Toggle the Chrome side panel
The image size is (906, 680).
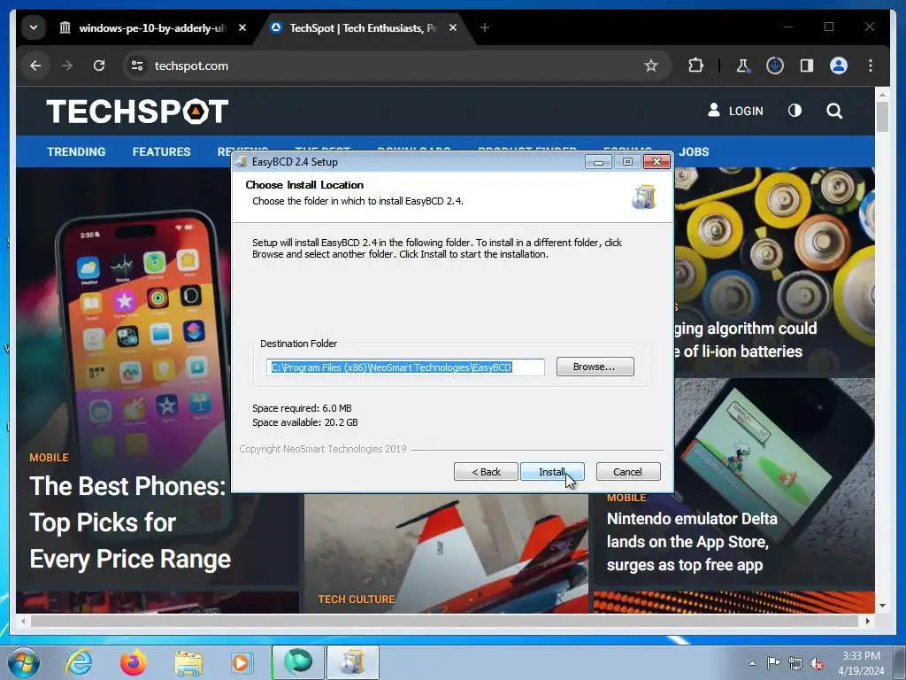807,66
